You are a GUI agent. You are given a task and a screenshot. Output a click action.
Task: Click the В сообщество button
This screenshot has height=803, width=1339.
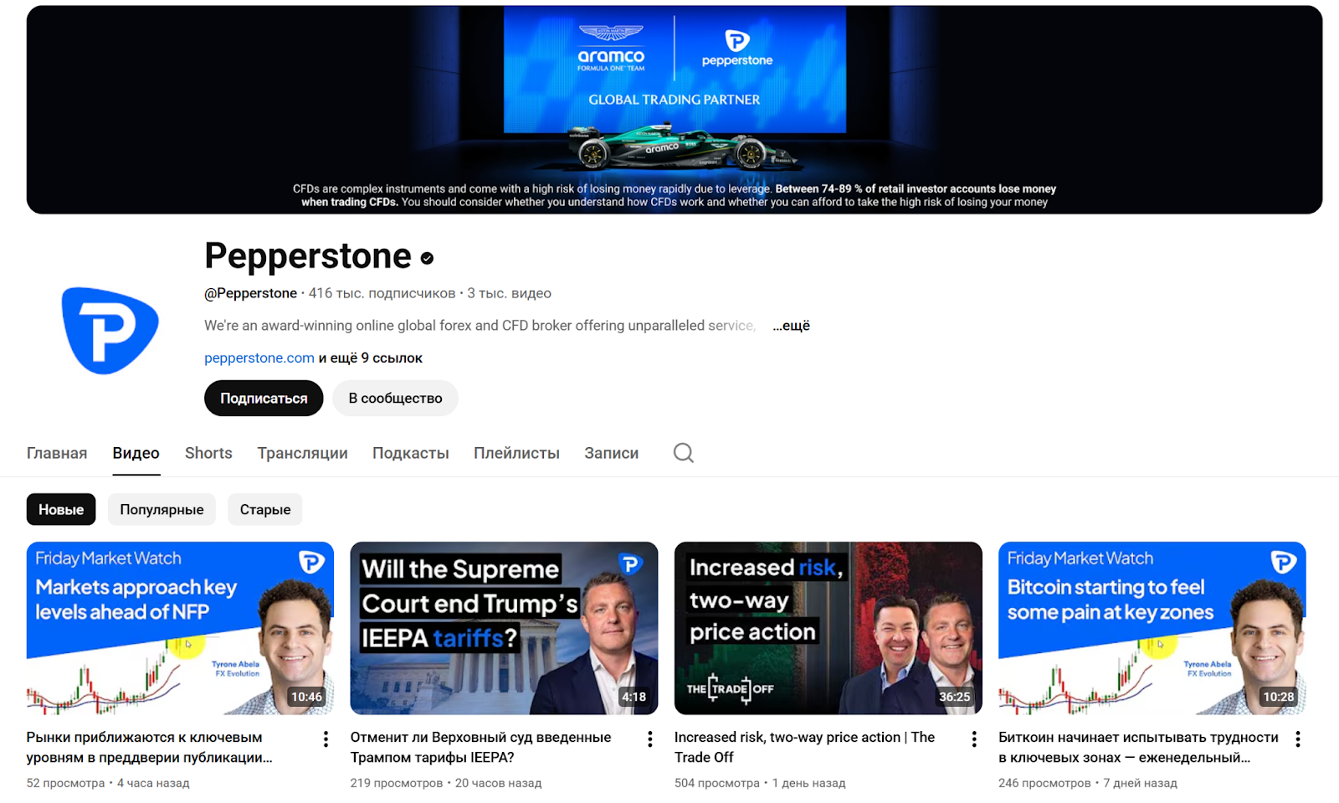click(395, 398)
